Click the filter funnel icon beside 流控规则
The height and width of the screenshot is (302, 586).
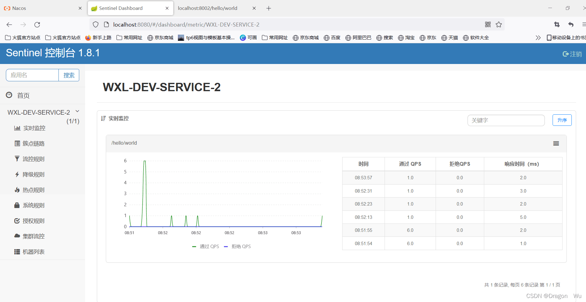click(17, 159)
